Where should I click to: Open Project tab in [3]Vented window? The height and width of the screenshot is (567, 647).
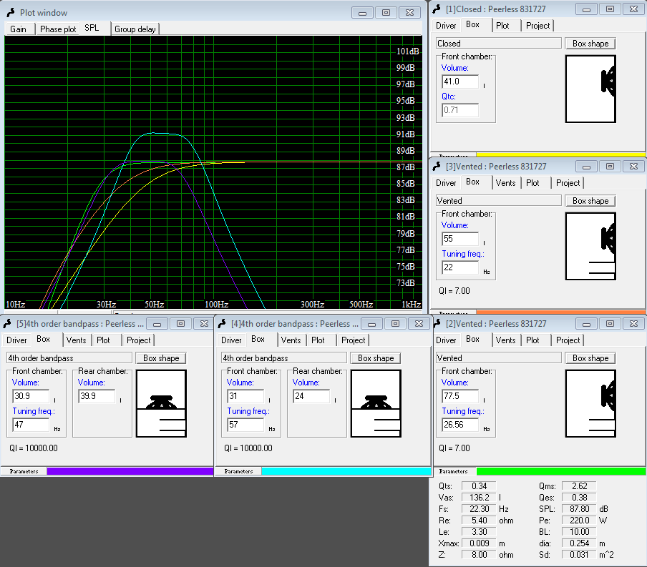tap(568, 183)
